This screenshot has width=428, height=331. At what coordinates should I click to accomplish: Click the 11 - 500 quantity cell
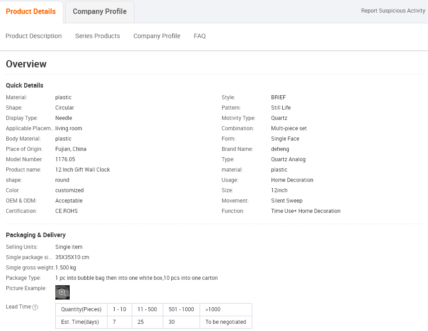click(x=147, y=309)
